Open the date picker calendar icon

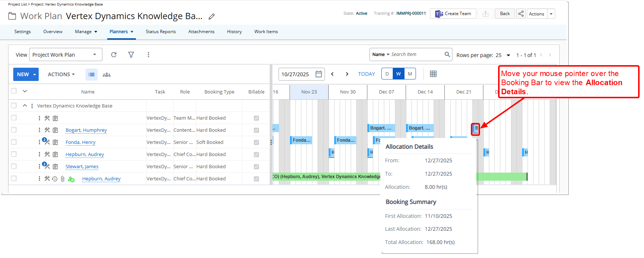(x=319, y=74)
